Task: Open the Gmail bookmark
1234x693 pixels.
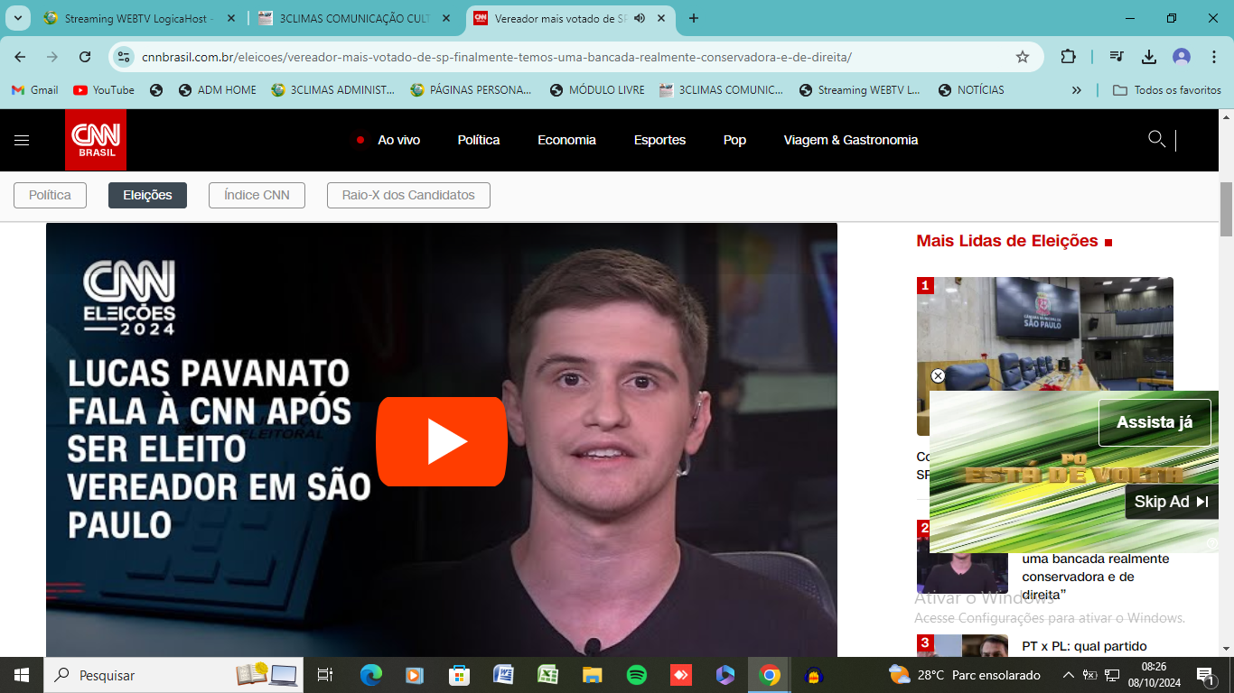Action: coord(35,90)
